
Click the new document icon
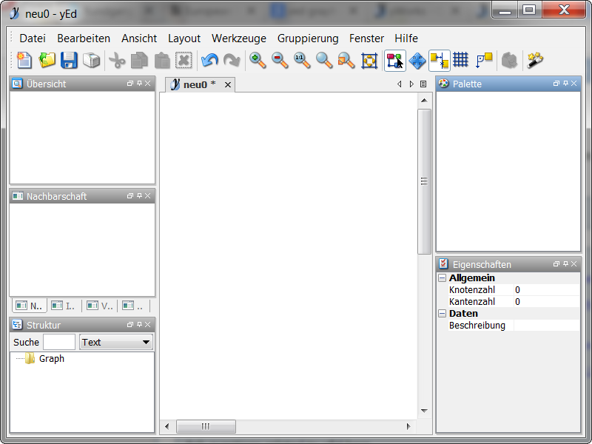click(x=24, y=61)
